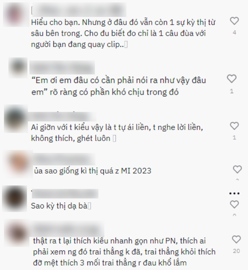Like the comment starting 'thật ra t lại thích'
Screen dimensions: 248x270
[236, 240]
